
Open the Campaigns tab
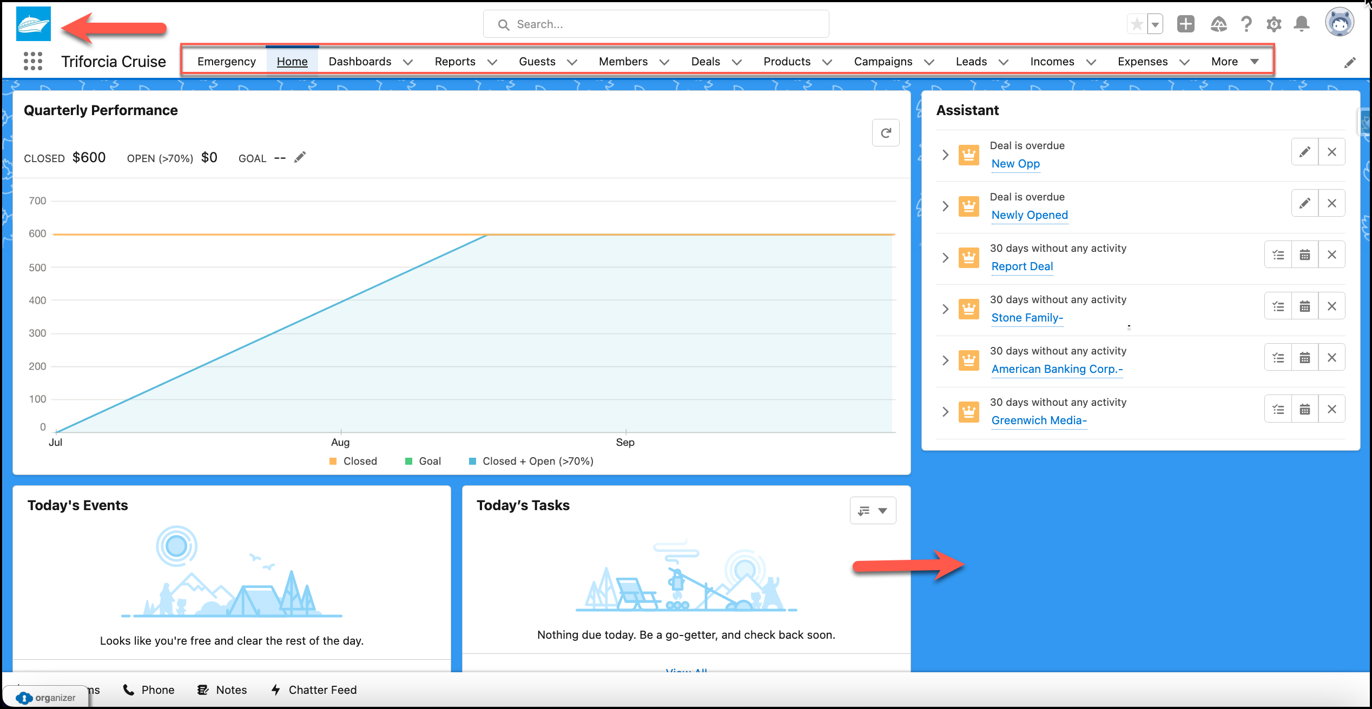883,62
